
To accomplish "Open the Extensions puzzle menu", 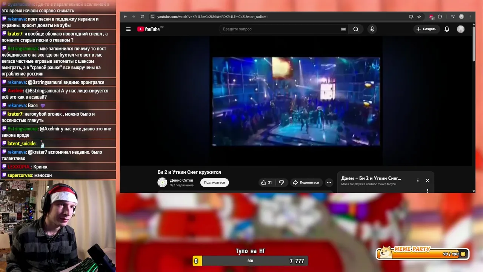I will tap(440, 17).
